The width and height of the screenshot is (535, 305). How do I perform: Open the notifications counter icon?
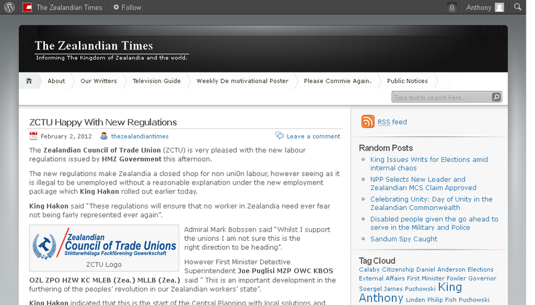(x=452, y=7)
